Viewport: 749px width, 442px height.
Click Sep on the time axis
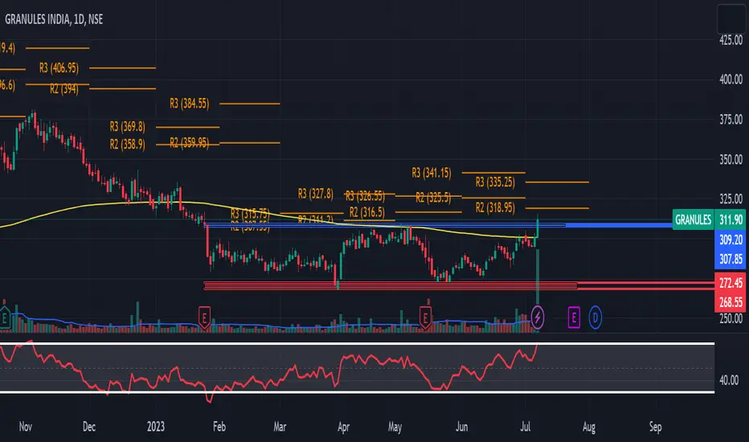tap(656, 427)
